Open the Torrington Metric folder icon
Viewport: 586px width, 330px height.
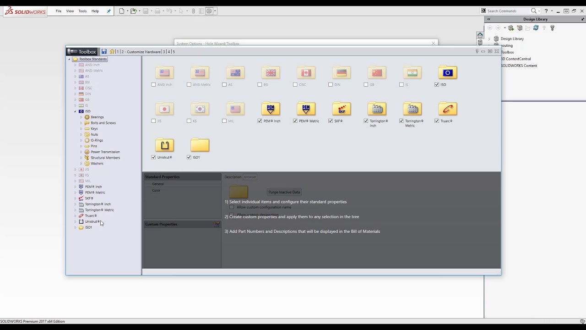click(x=412, y=109)
